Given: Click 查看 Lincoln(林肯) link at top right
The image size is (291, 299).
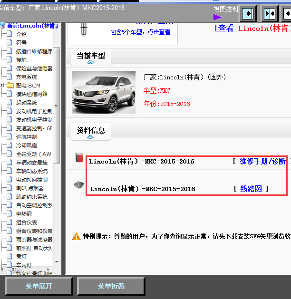Looking at the screenshot, I should (x=252, y=29).
